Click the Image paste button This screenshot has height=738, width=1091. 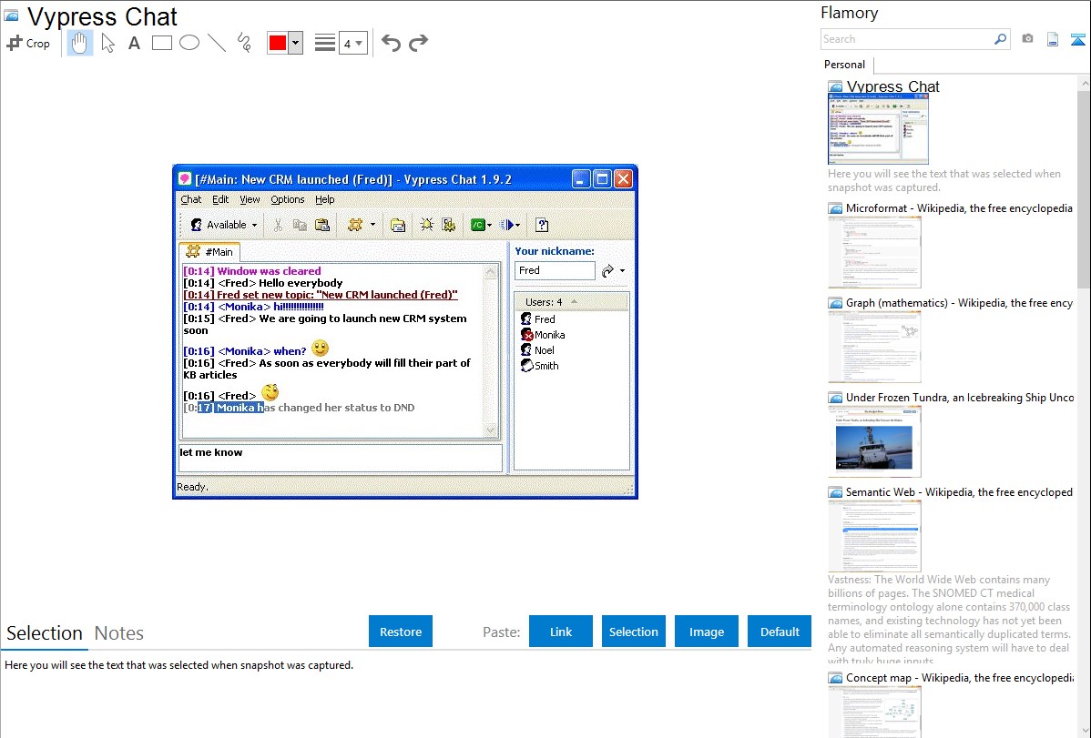coord(706,632)
